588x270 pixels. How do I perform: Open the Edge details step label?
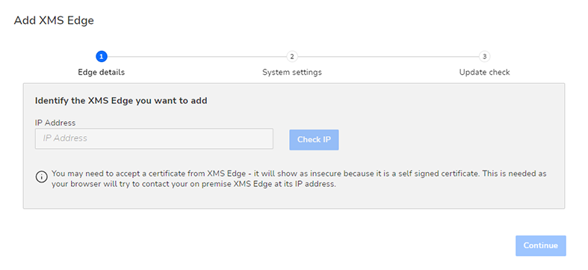pyautogui.click(x=102, y=72)
